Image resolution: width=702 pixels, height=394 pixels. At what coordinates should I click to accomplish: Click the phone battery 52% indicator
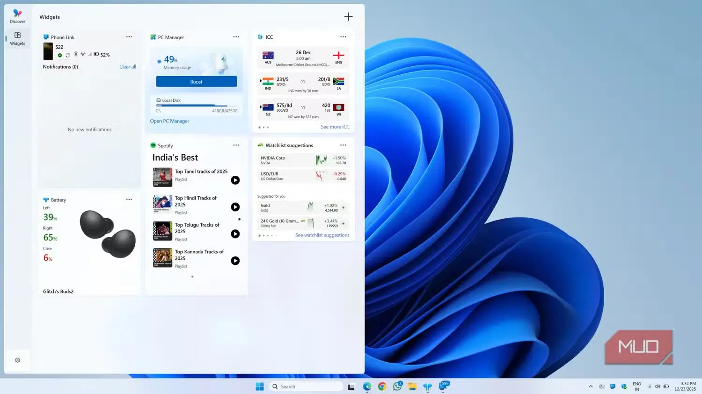click(x=102, y=55)
